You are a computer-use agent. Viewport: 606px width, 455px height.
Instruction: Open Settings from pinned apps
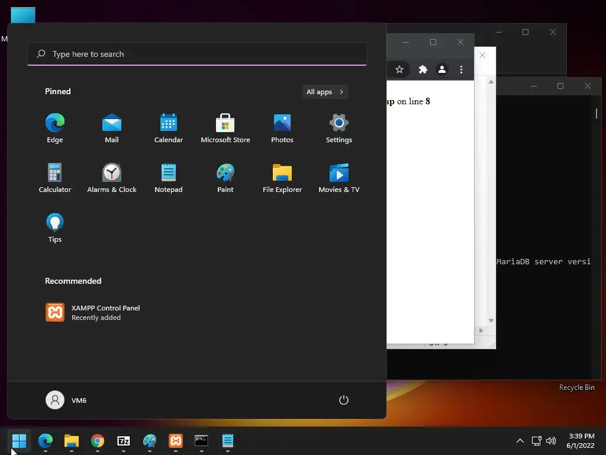click(x=339, y=129)
